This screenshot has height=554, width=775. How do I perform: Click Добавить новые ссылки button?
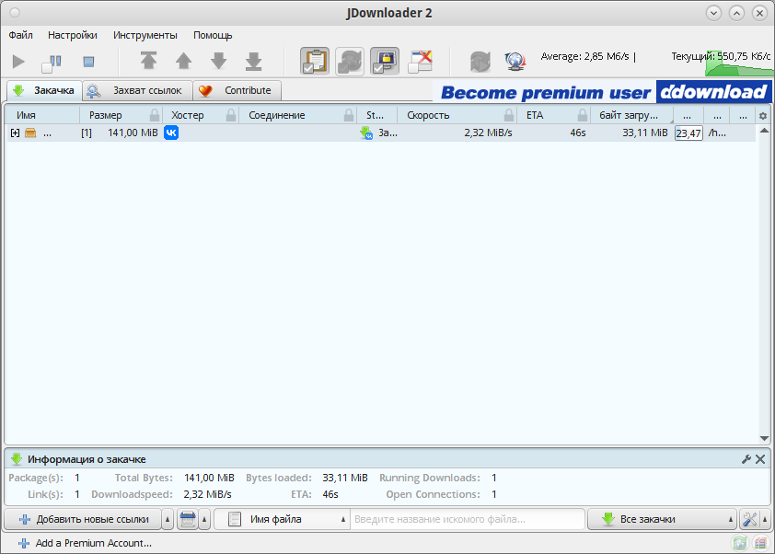click(x=83, y=519)
